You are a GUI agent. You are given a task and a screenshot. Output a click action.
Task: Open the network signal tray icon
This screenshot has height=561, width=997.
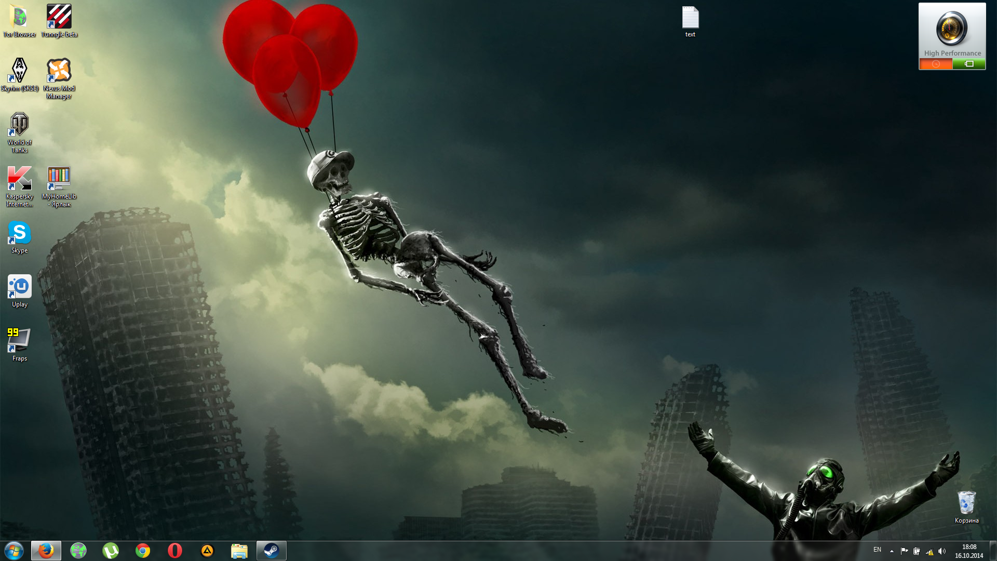pos(929,551)
